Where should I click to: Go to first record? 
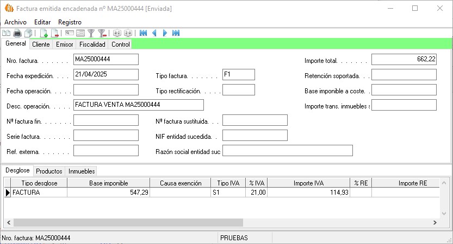[x=143, y=33]
